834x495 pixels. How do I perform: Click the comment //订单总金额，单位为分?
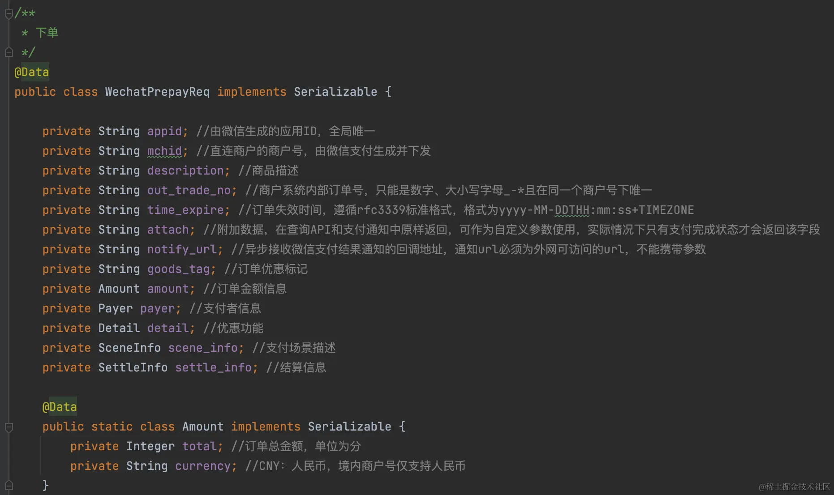(296, 446)
